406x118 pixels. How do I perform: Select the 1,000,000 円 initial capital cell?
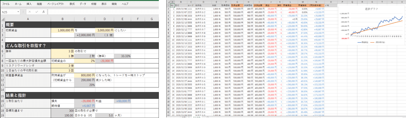coord(62,30)
